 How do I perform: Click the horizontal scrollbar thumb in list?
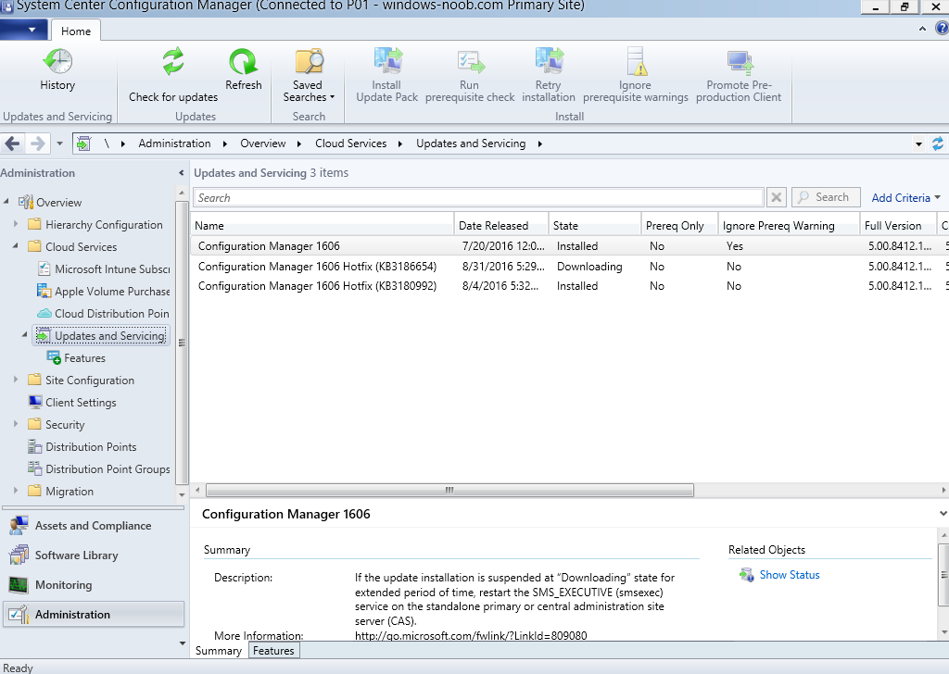tap(449, 491)
